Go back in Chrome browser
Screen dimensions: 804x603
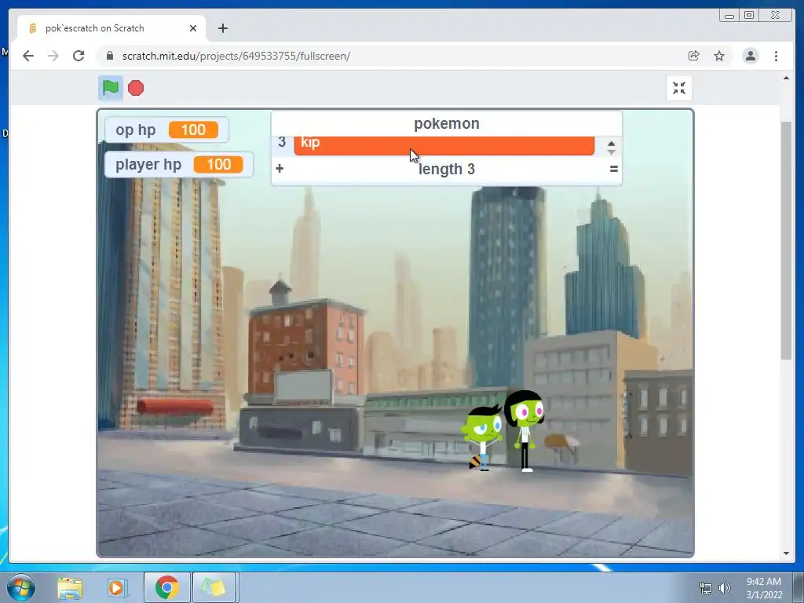tap(28, 56)
